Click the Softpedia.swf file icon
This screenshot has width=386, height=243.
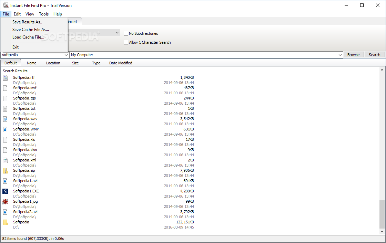[x=5, y=88]
